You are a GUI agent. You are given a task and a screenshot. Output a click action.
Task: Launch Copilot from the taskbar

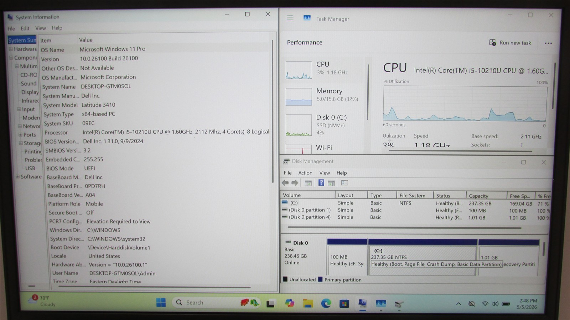(x=290, y=303)
